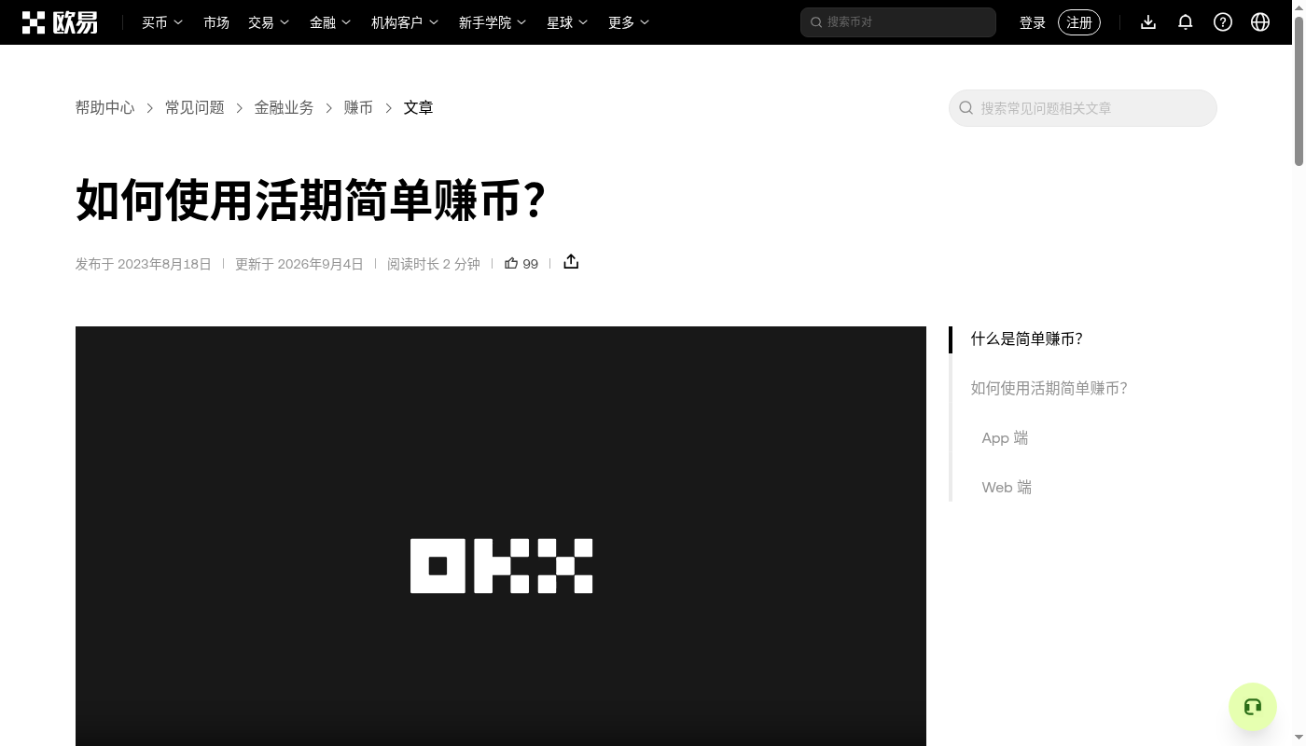Go to 帮助中心 breadcrumb
This screenshot has width=1306, height=746.
105,108
